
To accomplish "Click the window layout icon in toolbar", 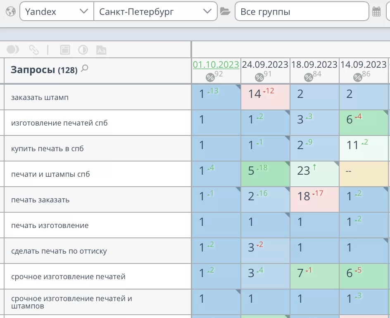I will pyautogui.click(x=65, y=50).
